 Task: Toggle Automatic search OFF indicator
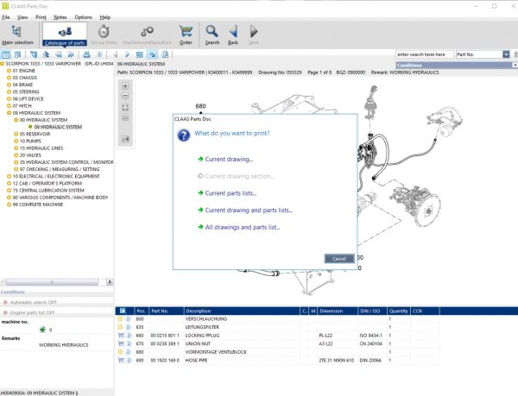tap(31, 302)
